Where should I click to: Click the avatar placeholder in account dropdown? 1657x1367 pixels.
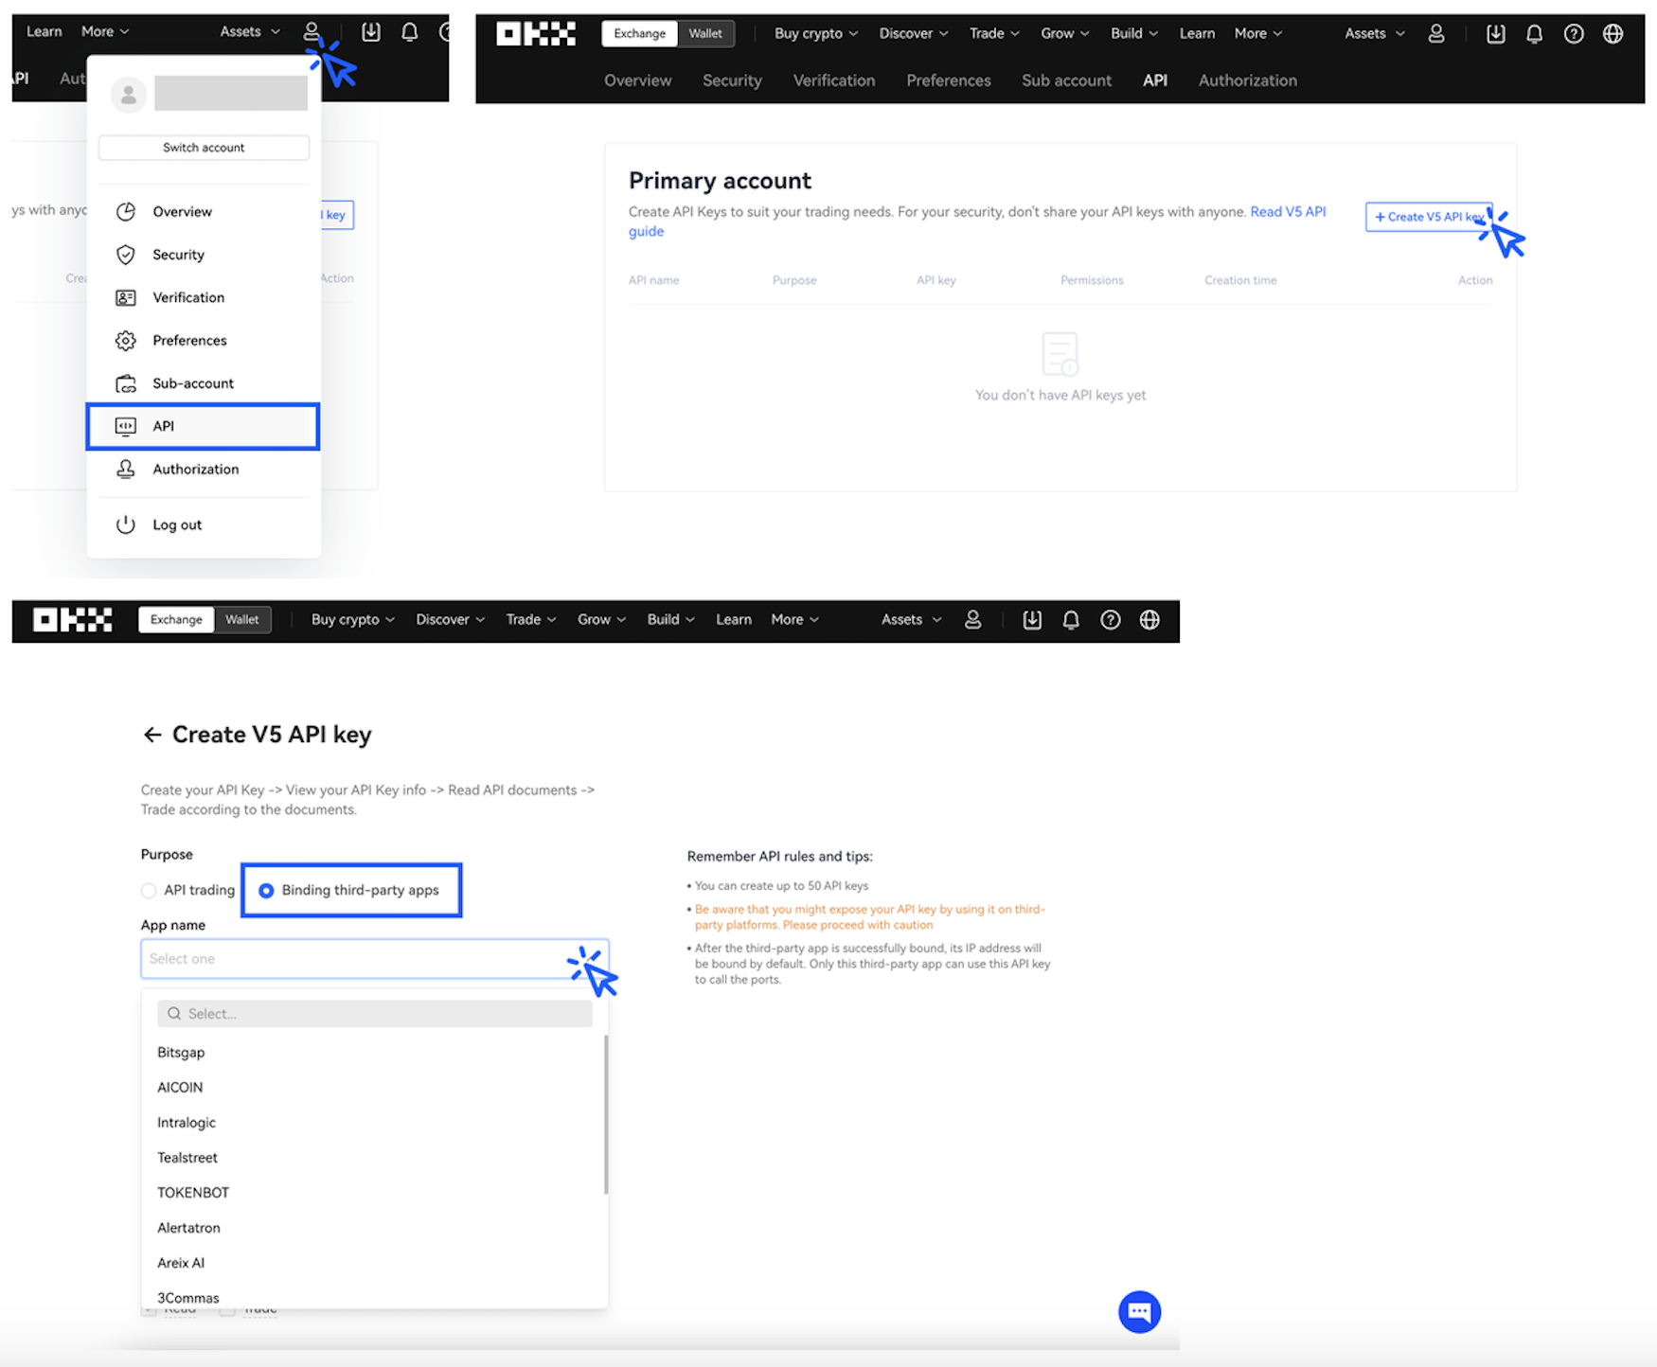[x=129, y=95]
